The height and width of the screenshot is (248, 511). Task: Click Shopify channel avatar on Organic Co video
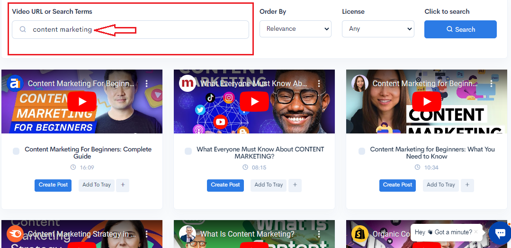(360, 234)
